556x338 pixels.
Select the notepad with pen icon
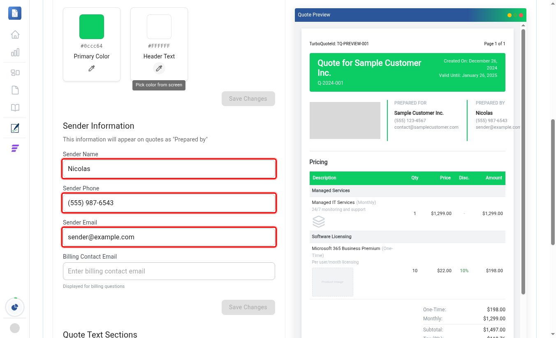point(15,128)
